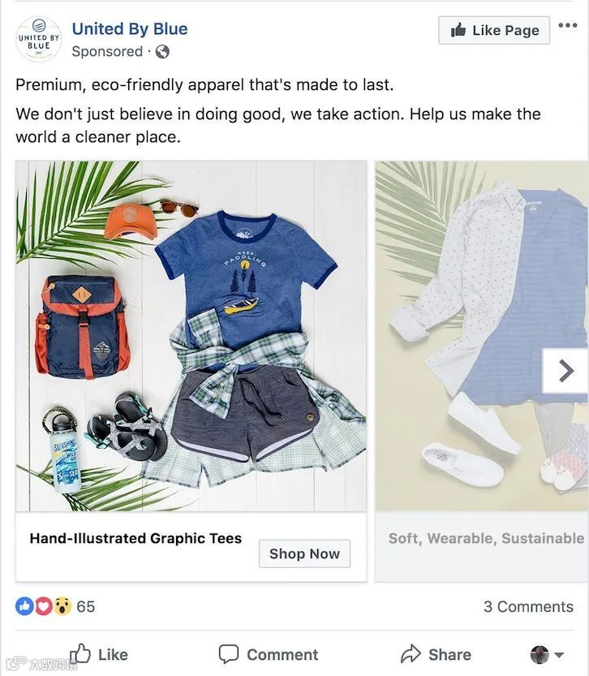Open the three-dot post options menu
Screen dimensions: 589x676
pyautogui.click(x=567, y=25)
